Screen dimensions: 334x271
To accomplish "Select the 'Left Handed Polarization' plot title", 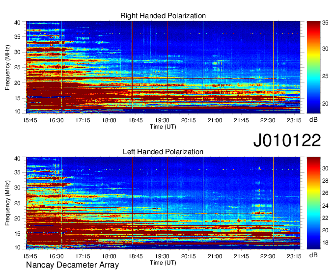I will click(x=163, y=152).
